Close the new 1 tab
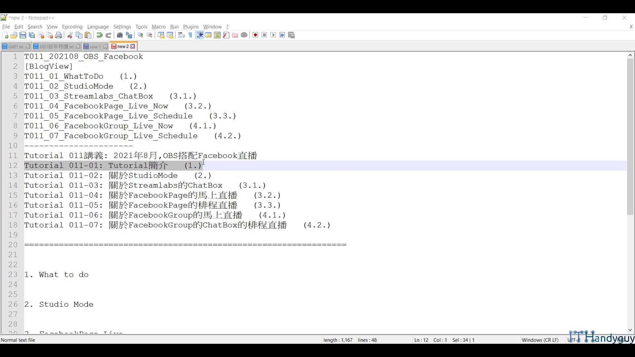The height and width of the screenshot is (357, 635). [106, 47]
